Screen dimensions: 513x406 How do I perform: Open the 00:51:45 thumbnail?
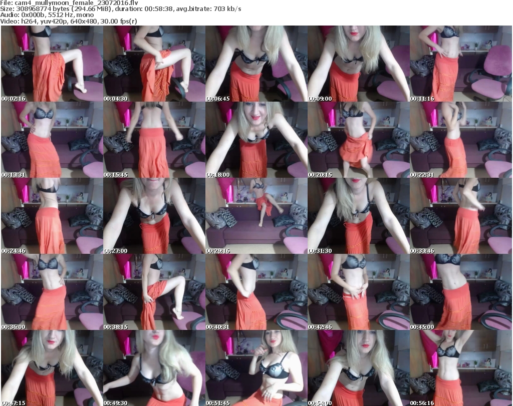(x=256, y=368)
